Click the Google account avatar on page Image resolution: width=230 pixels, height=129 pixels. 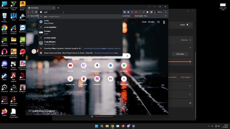click(x=164, y=22)
